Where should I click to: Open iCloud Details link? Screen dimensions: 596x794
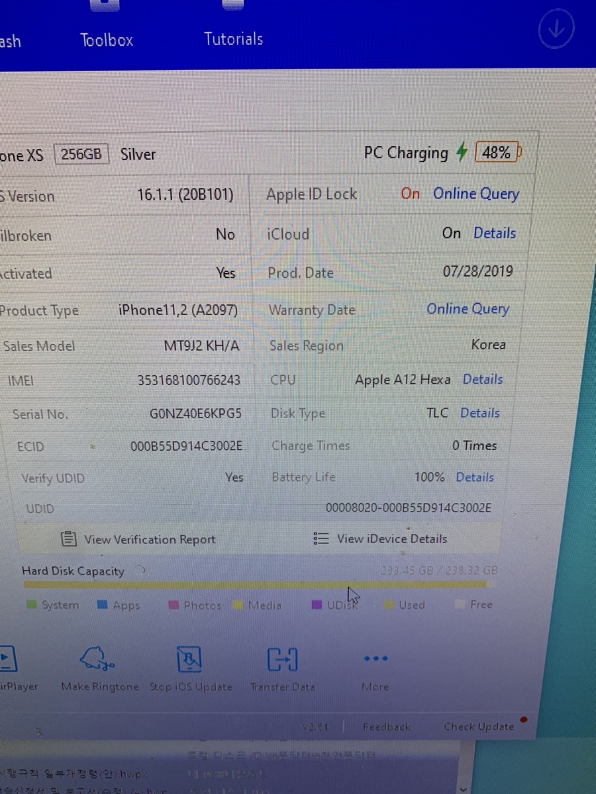pyautogui.click(x=495, y=233)
